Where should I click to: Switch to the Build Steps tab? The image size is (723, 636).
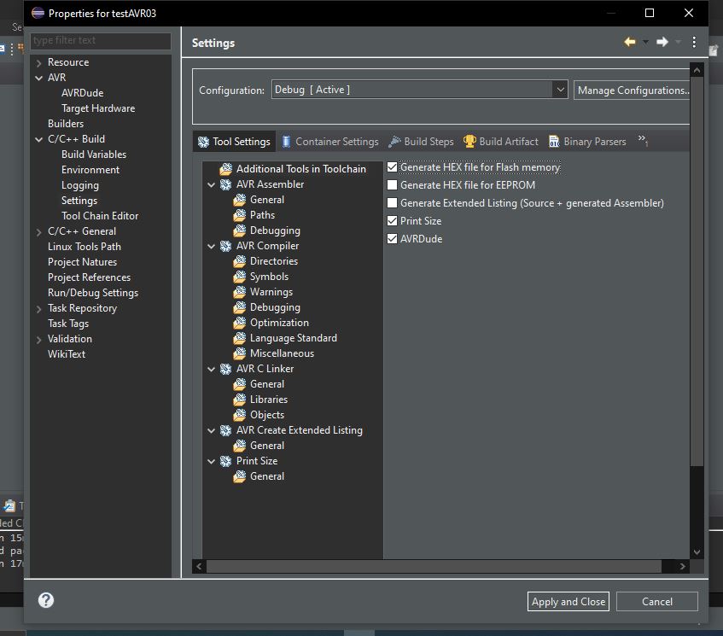pos(421,142)
